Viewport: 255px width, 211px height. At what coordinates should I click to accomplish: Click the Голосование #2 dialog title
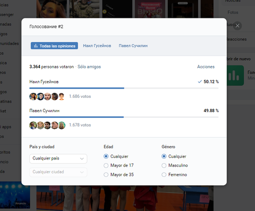tap(46, 27)
